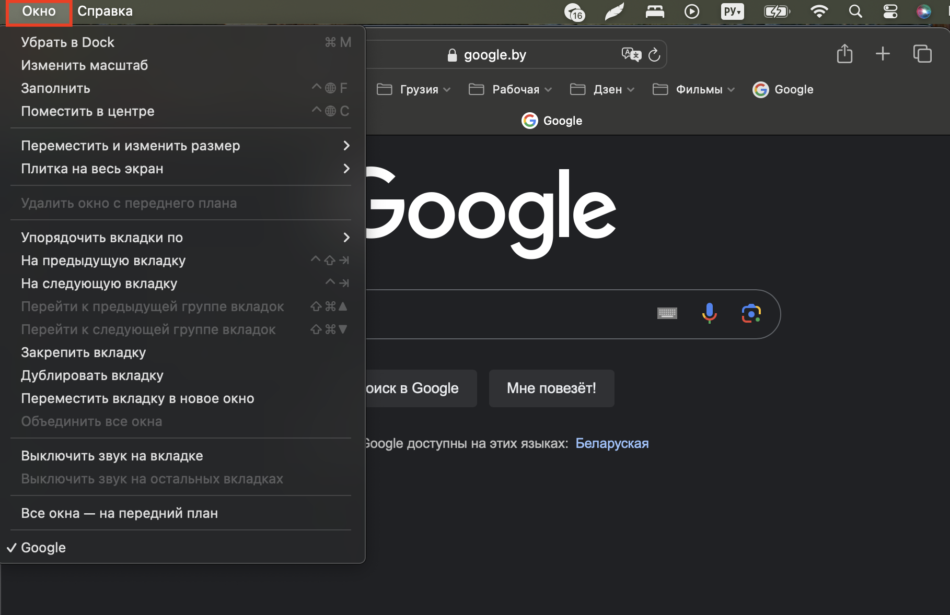The height and width of the screenshot is (615, 950).
Task: Start voice search with microphone icon
Action: click(709, 313)
